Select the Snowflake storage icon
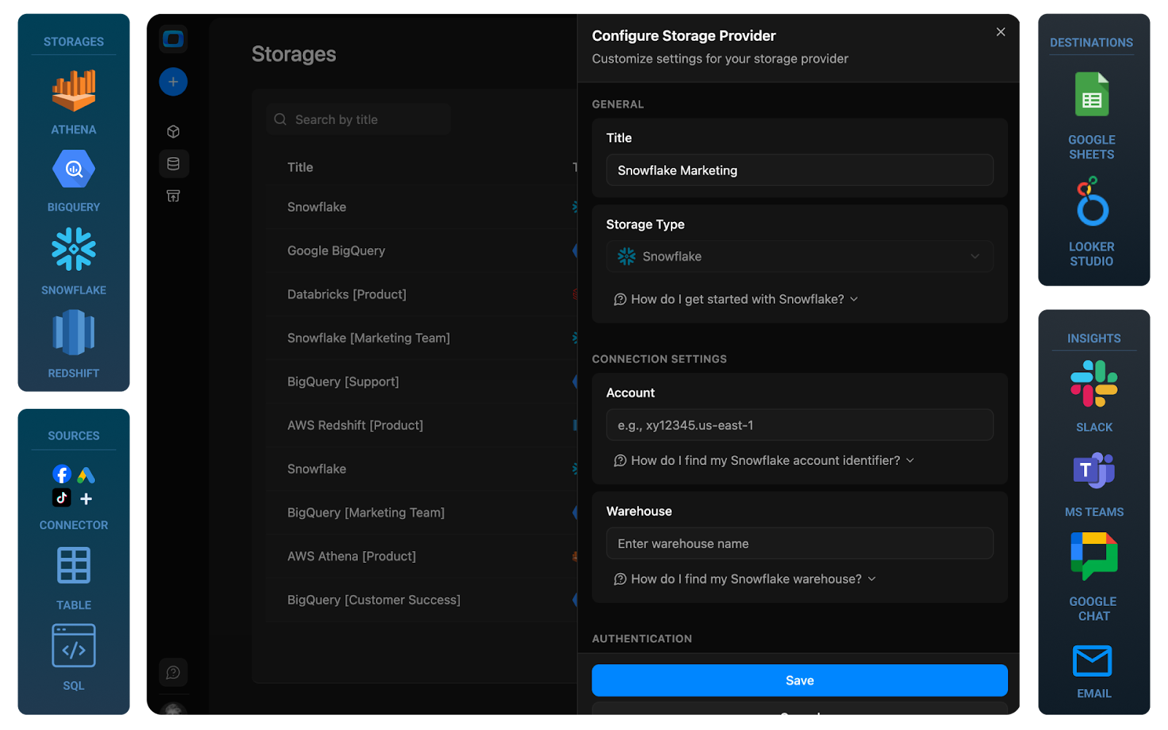This screenshot has width=1168, height=730. [73, 248]
